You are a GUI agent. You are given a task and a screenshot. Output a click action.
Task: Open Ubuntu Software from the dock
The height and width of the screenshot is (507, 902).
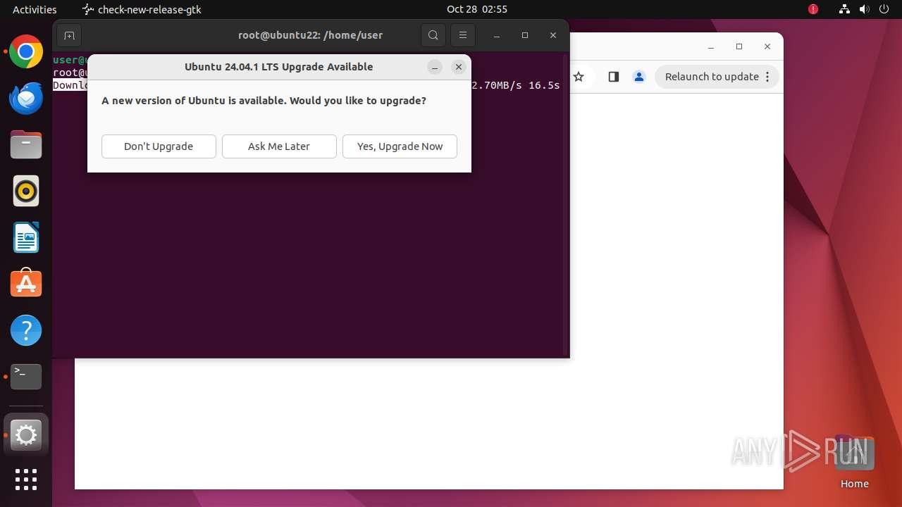click(26, 284)
